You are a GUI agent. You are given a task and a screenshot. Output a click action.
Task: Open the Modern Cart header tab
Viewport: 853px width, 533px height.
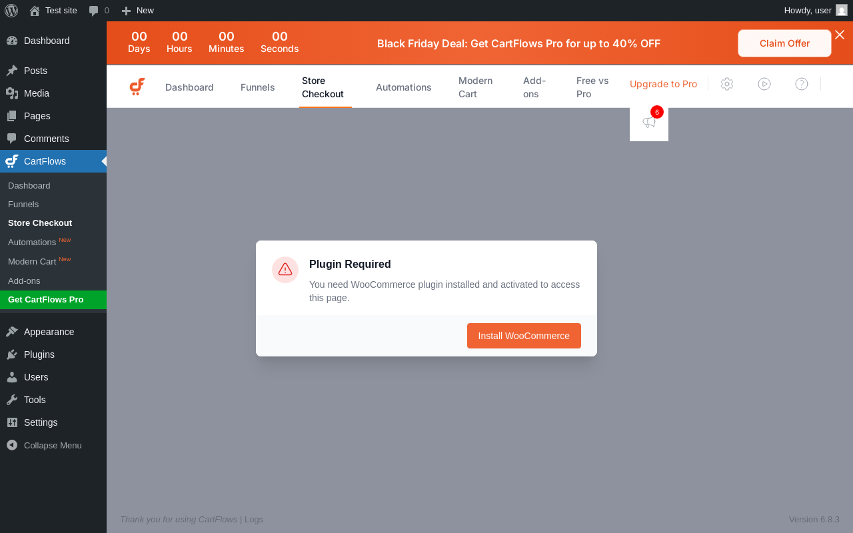[x=476, y=87]
